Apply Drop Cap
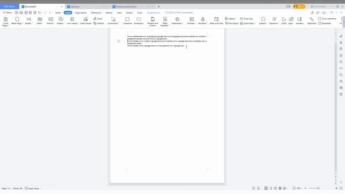Viewport: 345px width, 194px height. click(x=246, y=19)
